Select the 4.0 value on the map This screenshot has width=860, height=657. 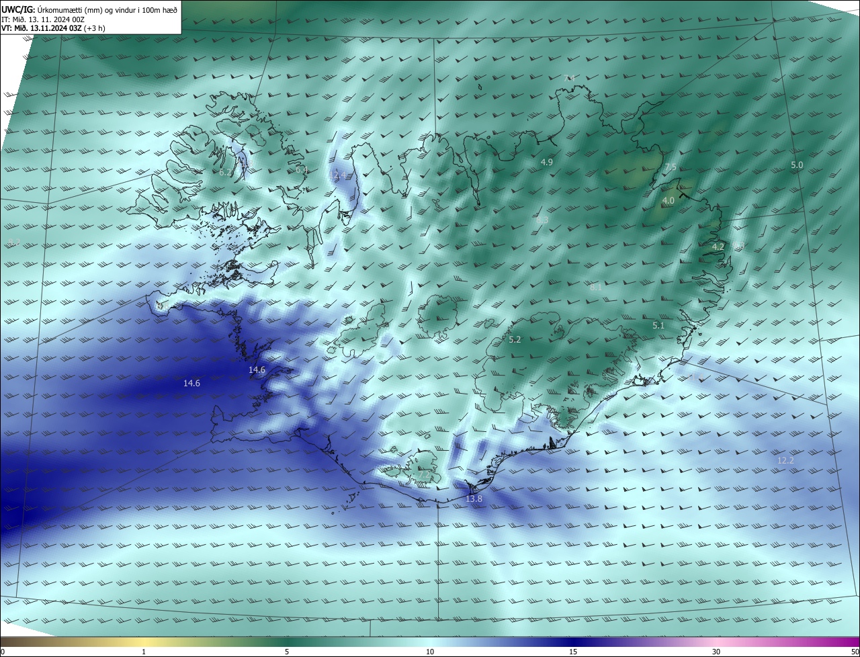[669, 201]
